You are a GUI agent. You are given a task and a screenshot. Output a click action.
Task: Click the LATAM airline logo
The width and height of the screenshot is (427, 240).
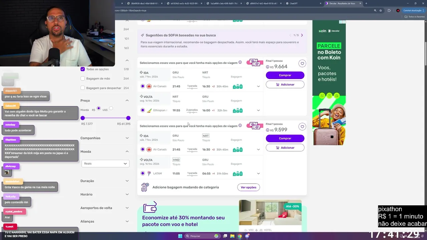149,174
